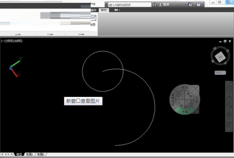
Task: Switch to the 布局1 layout tab
Action: [29, 154]
